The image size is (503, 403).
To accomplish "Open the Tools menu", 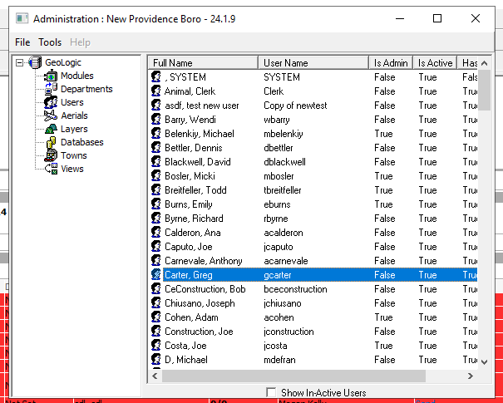I will 50,42.
